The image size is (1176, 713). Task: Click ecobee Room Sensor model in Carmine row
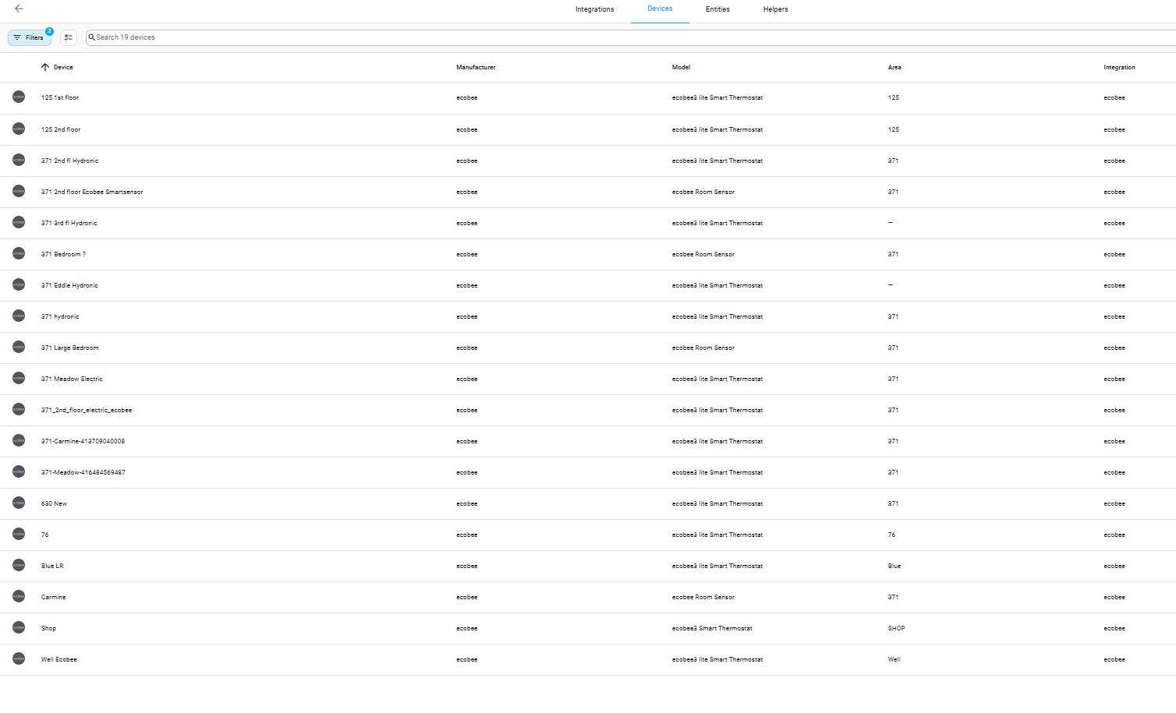pos(703,597)
